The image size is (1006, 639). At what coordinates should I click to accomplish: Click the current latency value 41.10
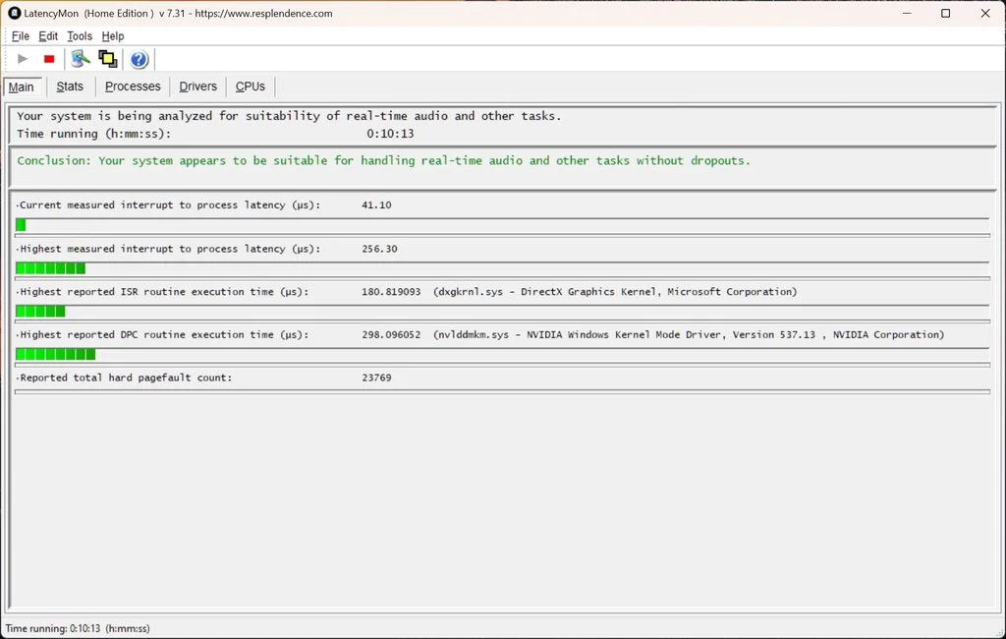point(376,204)
